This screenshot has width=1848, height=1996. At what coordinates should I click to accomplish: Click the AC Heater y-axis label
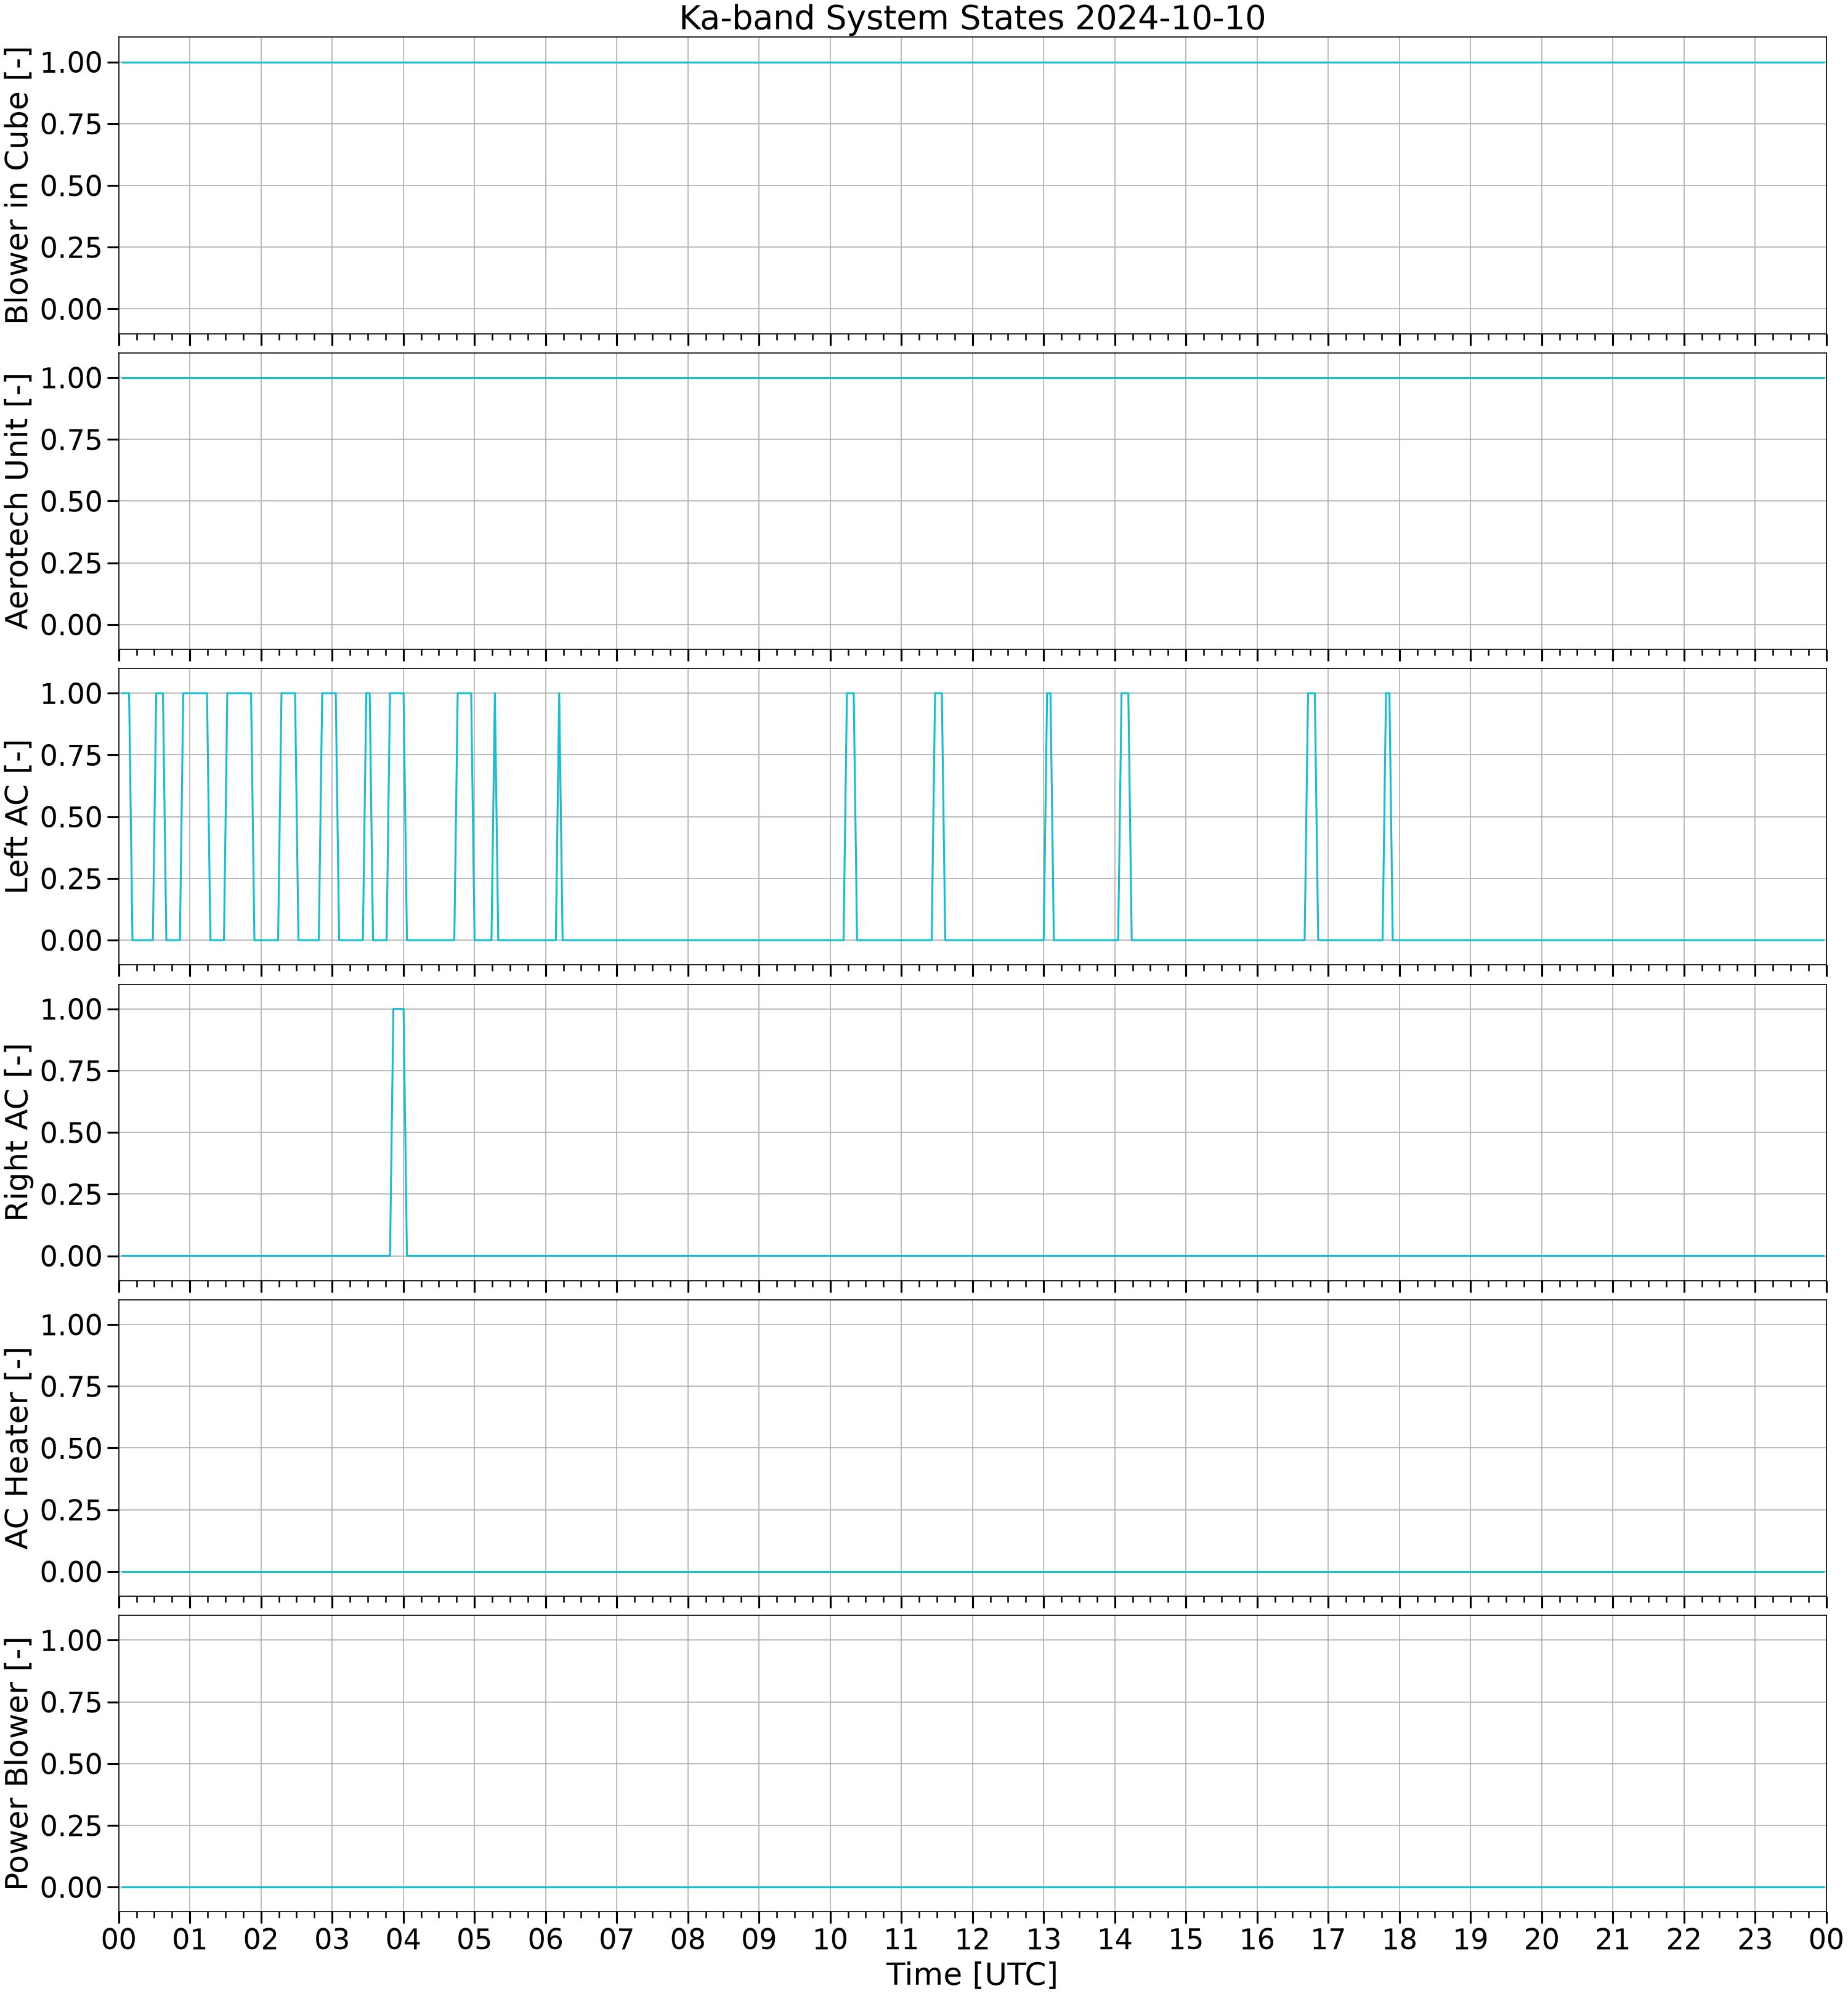(x=18, y=1448)
